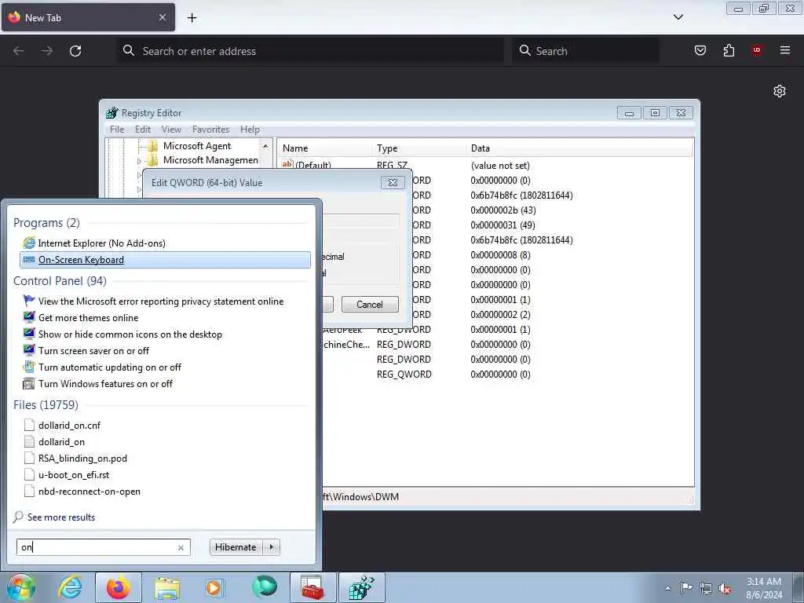Screen dimensions: 804x603
Task: Select data value 0x00000031 (49)
Action: point(502,225)
